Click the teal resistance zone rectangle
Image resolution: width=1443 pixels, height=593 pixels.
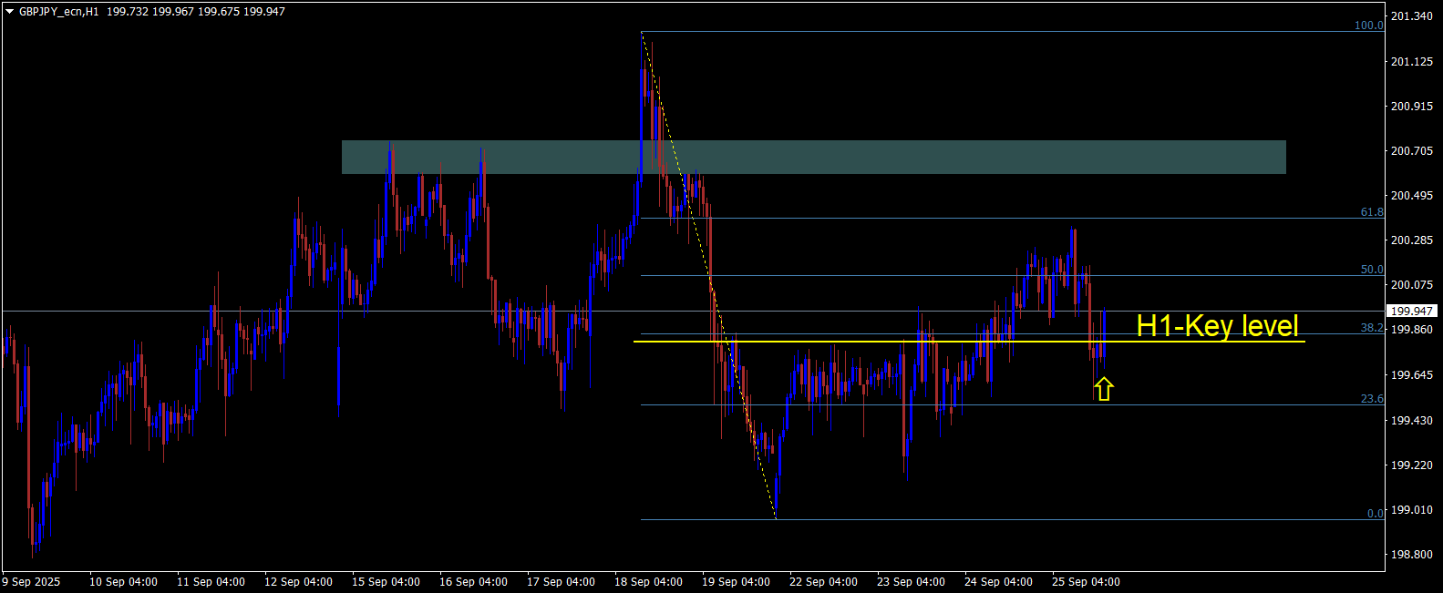point(813,157)
